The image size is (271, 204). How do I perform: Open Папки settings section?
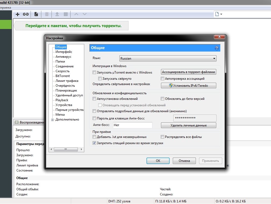pyautogui.click(x=60, y=61)
